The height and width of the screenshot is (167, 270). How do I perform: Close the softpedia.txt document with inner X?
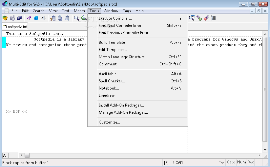[265, 11]
